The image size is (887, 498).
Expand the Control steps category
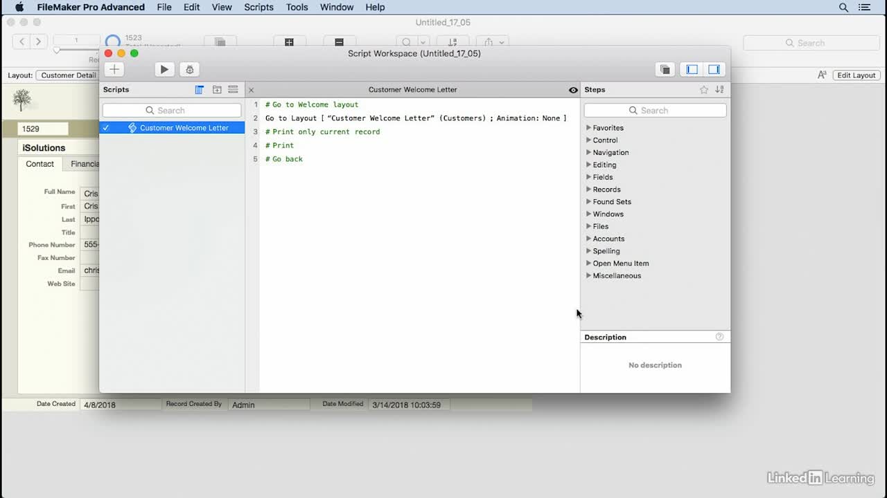pyautogui.click(x=589, y=140)
